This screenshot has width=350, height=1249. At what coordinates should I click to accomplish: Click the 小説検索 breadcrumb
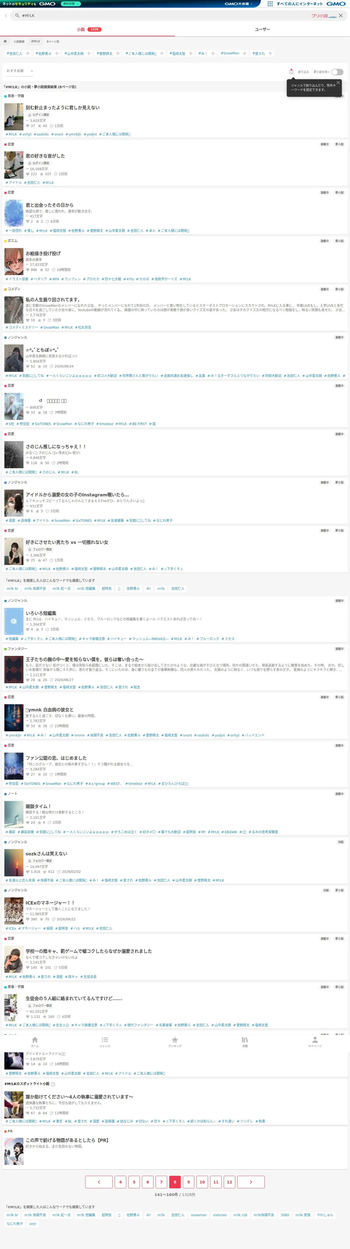click(x=19, y=41)
